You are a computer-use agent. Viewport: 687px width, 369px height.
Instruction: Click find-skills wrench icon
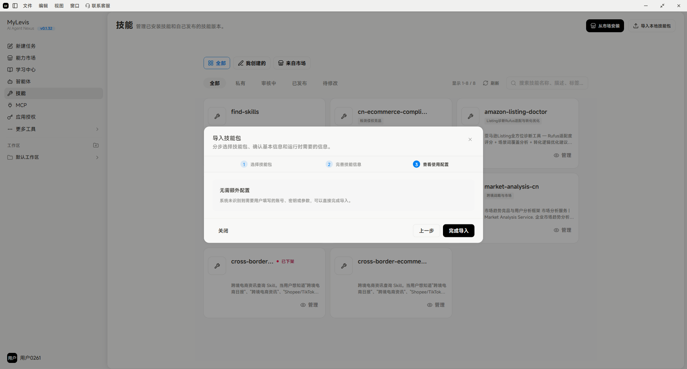(x=217, y=116)
